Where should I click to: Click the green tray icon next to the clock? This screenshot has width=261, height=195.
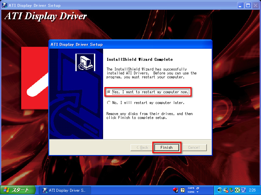pos(238,190)
